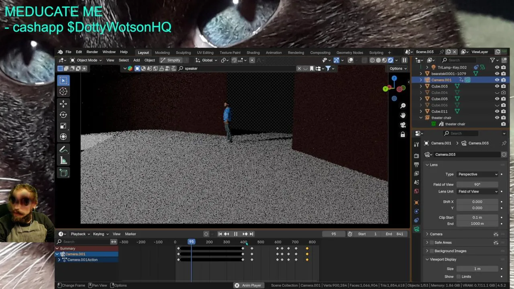Viewport: 514px width, 289px height.
Task: Unhide Cube.004 in viewport
Action: coord(497,93)
